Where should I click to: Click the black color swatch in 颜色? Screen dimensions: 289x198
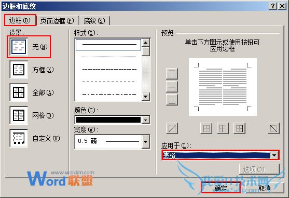coord(108,120)
